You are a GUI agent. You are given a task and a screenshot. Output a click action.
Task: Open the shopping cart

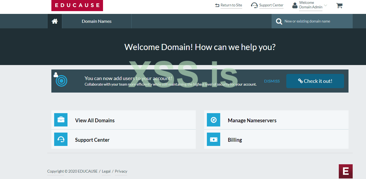point(339,5)
